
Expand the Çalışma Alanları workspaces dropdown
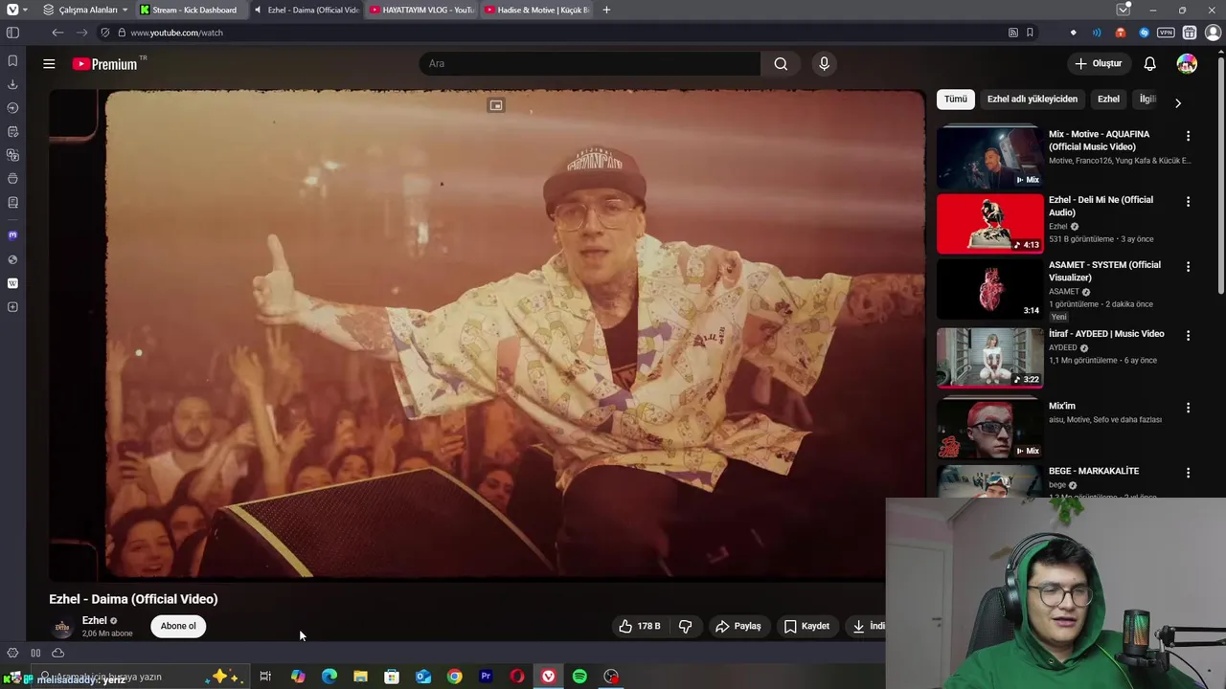pos(86,10)
